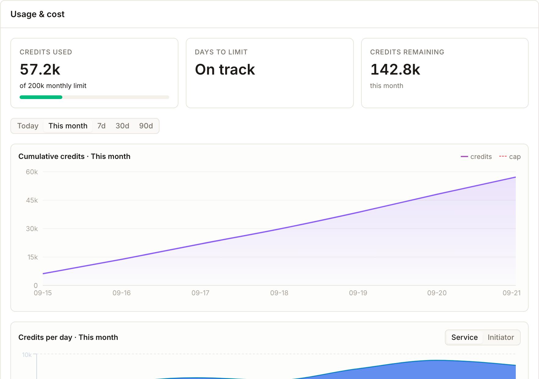The height and width of the screenshot is (379, 539).
Task: Click the 09-15 x-axis date label
Action: click(x=43, y=293)
